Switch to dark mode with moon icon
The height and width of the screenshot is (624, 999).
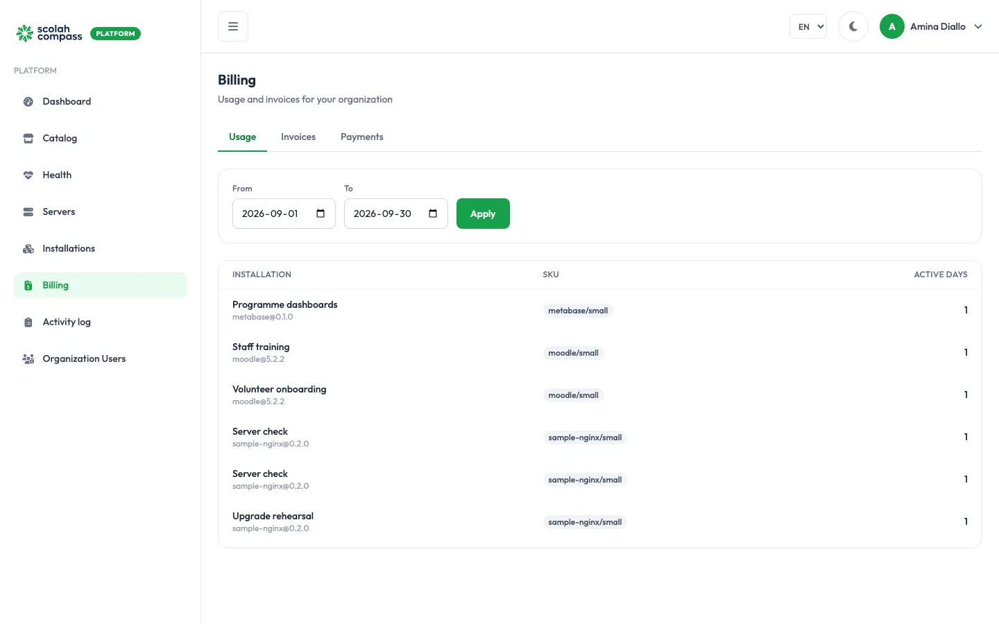point(853,26)
